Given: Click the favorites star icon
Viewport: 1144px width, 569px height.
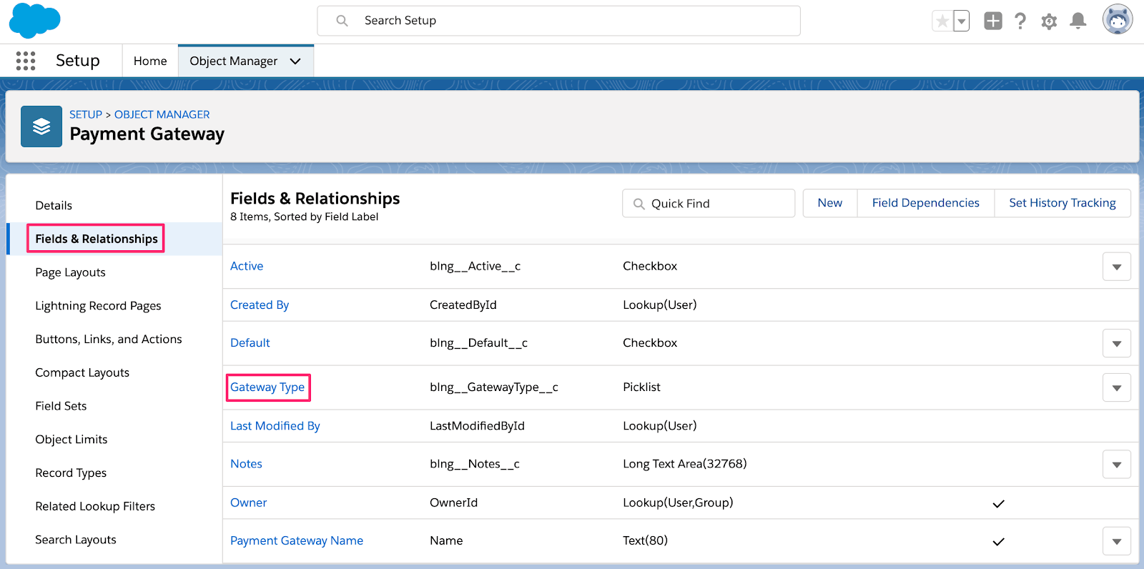Looking at the screenshot, I should pyautogui.click(x=942, y=21).
